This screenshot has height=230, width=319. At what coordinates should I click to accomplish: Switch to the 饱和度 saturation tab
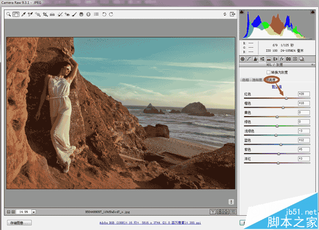(x=257, y=80)
